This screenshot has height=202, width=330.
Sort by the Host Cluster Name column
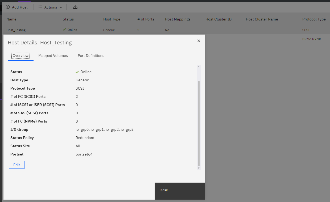(x=262, y=19)
